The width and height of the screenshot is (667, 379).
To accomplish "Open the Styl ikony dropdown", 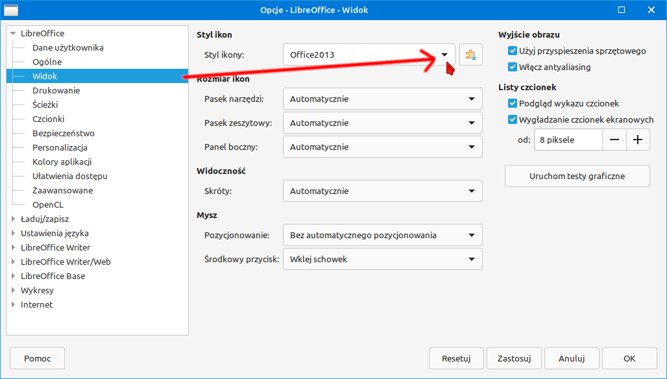I will coord(369,55).
